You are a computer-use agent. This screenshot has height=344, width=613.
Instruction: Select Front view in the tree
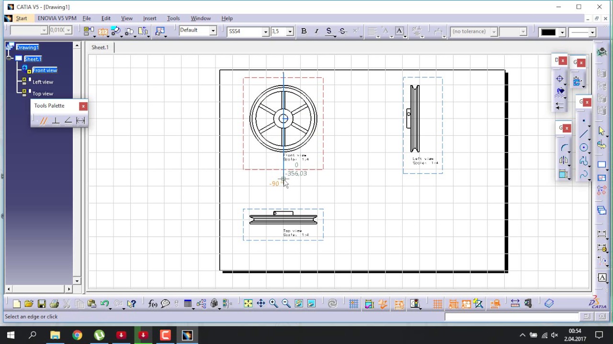[x=45, y=70]
